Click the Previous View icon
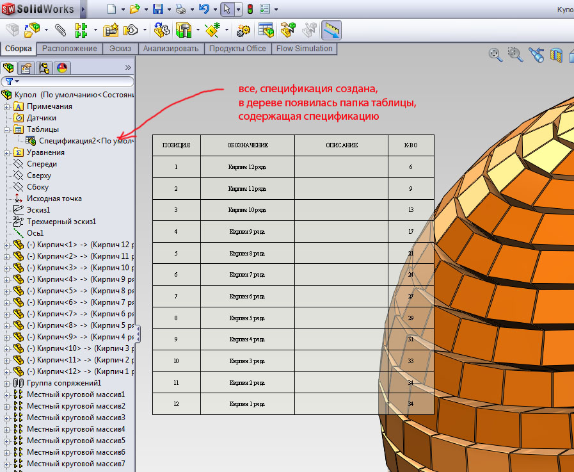The width and height of the screenshot is (574, 472). click(536, 55)
